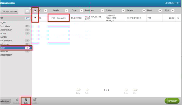Click the amount cell 28,92
The height and width of the screenshot is (105, 182).
[x=169, y=18]
